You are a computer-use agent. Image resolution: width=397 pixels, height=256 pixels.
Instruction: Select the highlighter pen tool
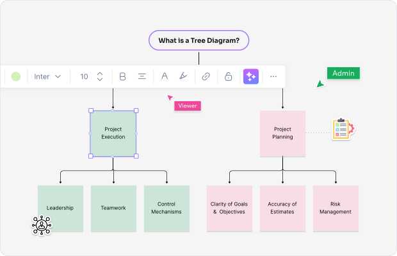[x=183, y=77]
